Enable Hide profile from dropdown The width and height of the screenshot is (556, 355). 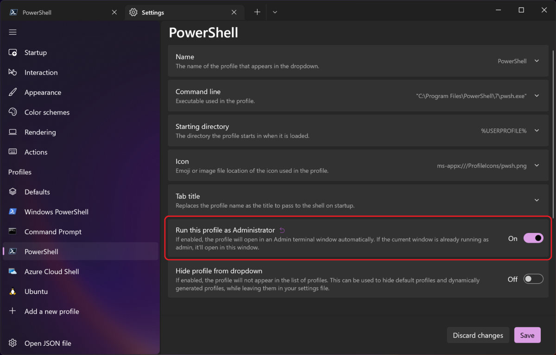pyautogui.click(x=533, y=278)
